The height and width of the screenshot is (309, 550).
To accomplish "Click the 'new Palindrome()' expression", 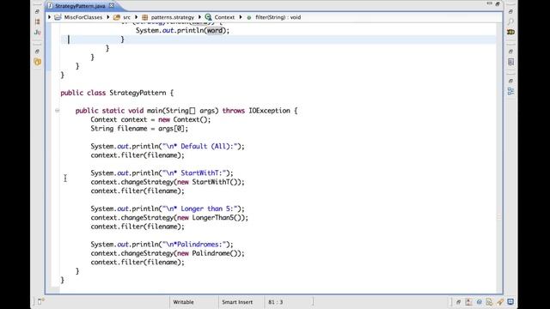I will [x=209, y=253].
